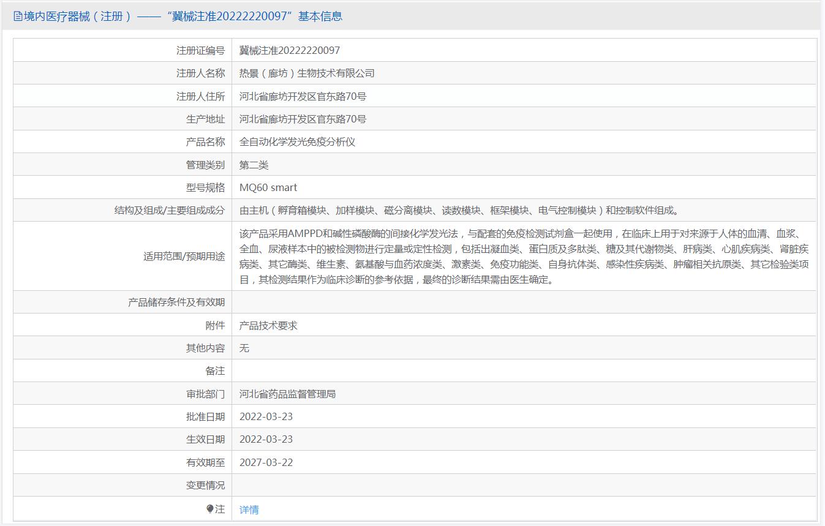Click the 变更情况 row label
The height and width of the screenshot is (526, 825).
[x=205, y=486]
